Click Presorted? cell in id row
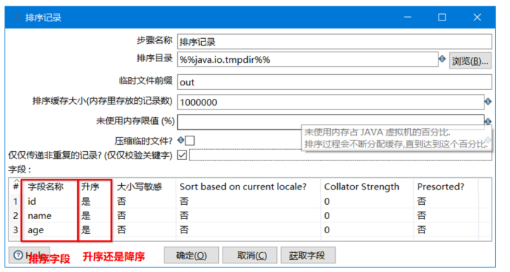510x272 pixels. (x=446, y=201)
